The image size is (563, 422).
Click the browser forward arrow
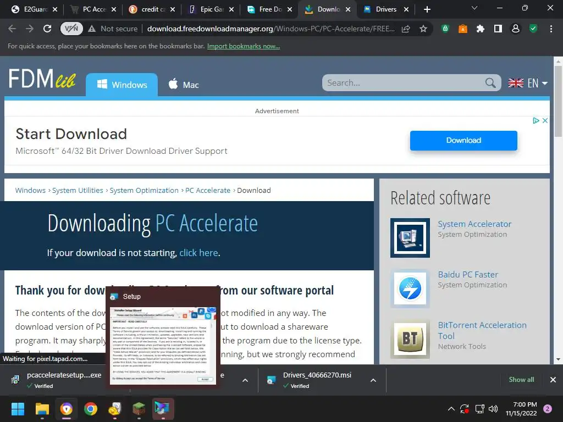30,29
